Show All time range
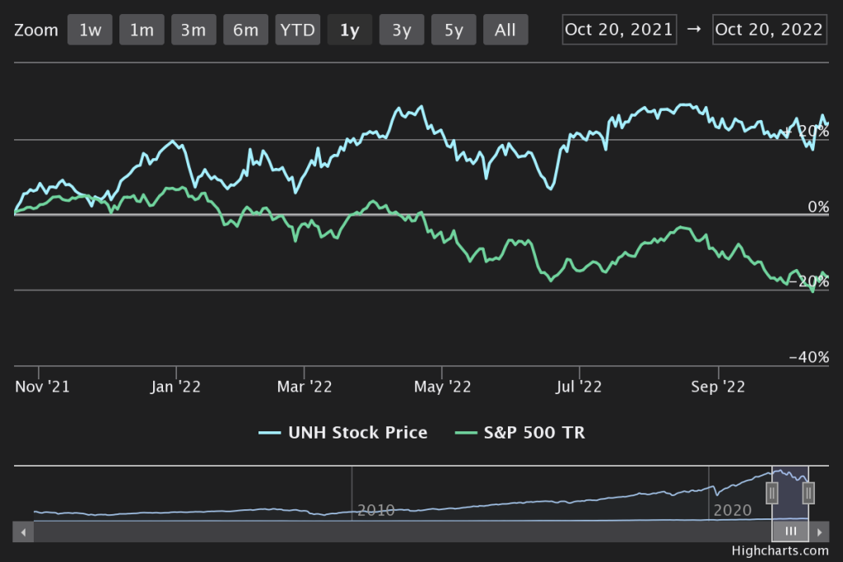 pos(505,30)
